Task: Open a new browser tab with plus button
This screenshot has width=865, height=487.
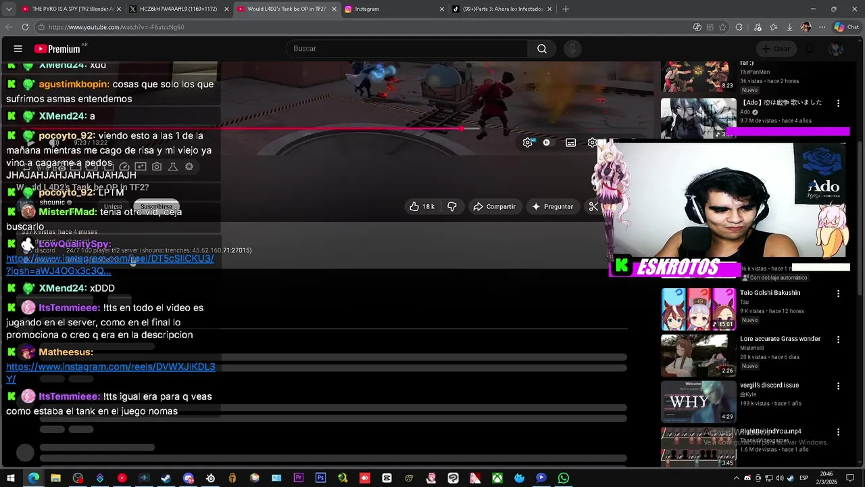Action: tap(566, 9)
